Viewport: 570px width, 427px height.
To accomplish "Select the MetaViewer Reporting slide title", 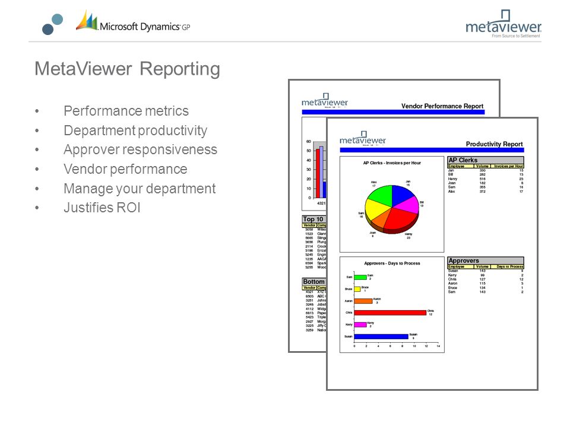I will pyautogui.click(x=127, y=69).
